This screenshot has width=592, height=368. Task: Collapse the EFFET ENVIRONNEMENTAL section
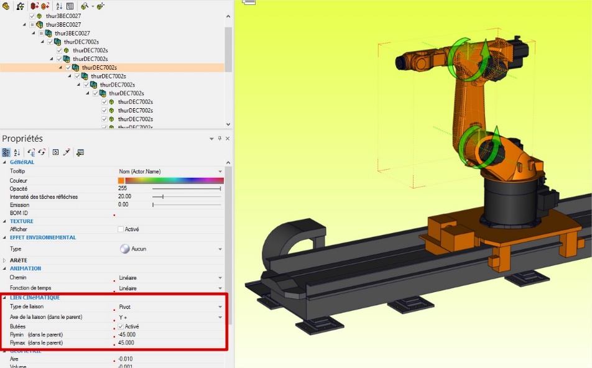click(4, 237)
